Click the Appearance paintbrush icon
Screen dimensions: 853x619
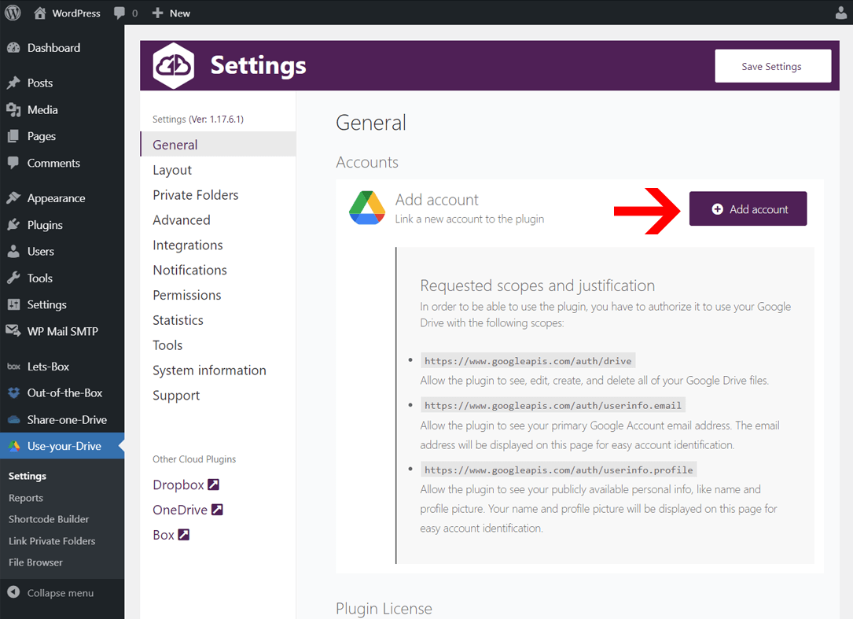[13, 198]
